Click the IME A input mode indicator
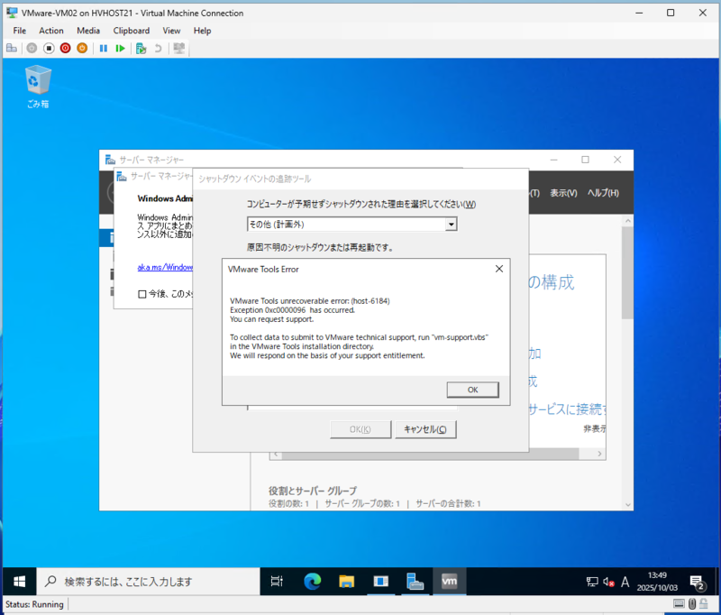721x615 pixels. pos(625,582)
